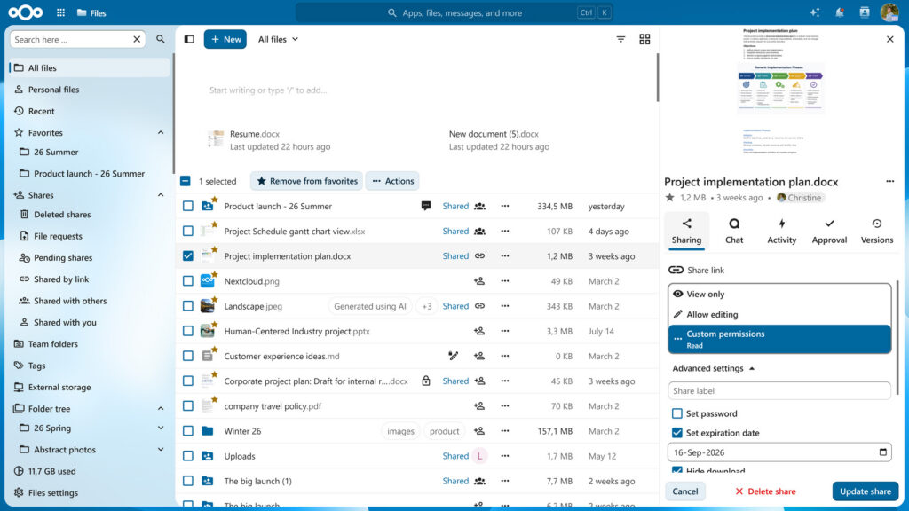Open comments on Product launch - 26 Summer
The image size is (909, 511).
(x=426, y=206)
